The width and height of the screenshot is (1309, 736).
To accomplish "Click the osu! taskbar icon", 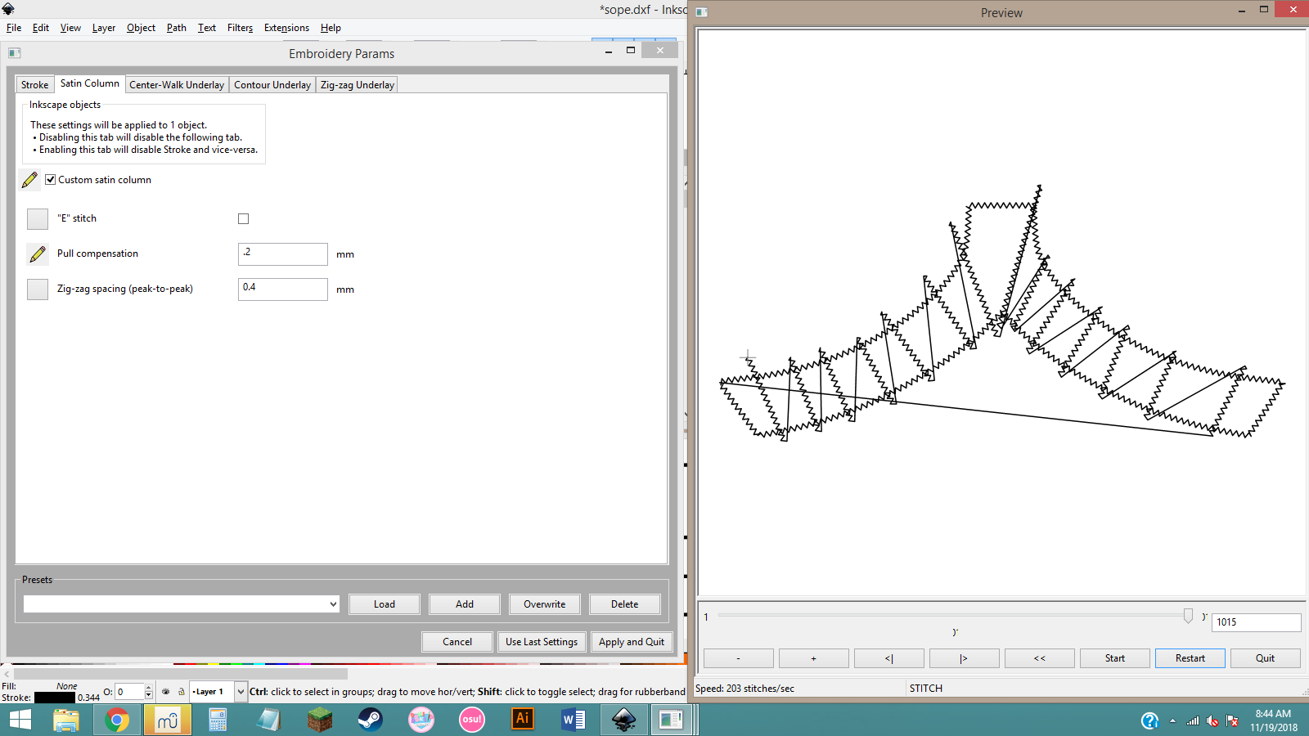I will pos(471,720).
